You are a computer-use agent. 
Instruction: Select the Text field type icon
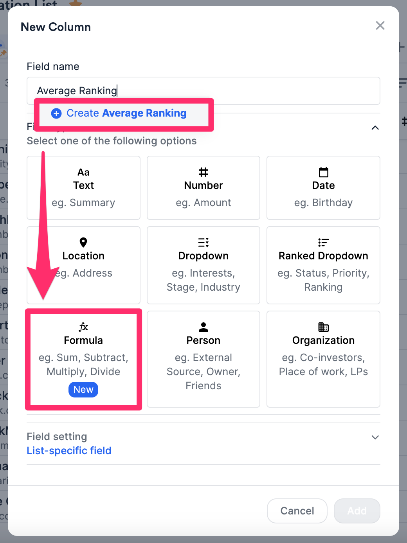(83, 172)
